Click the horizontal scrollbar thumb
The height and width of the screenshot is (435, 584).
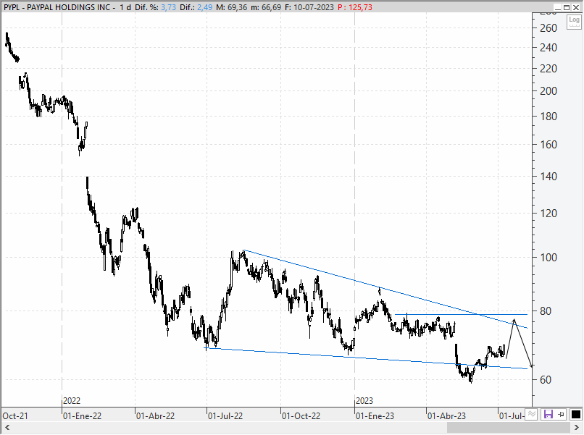pos(508,427)
